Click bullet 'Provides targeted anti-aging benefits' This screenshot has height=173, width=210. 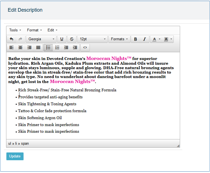tap(50, 97)
